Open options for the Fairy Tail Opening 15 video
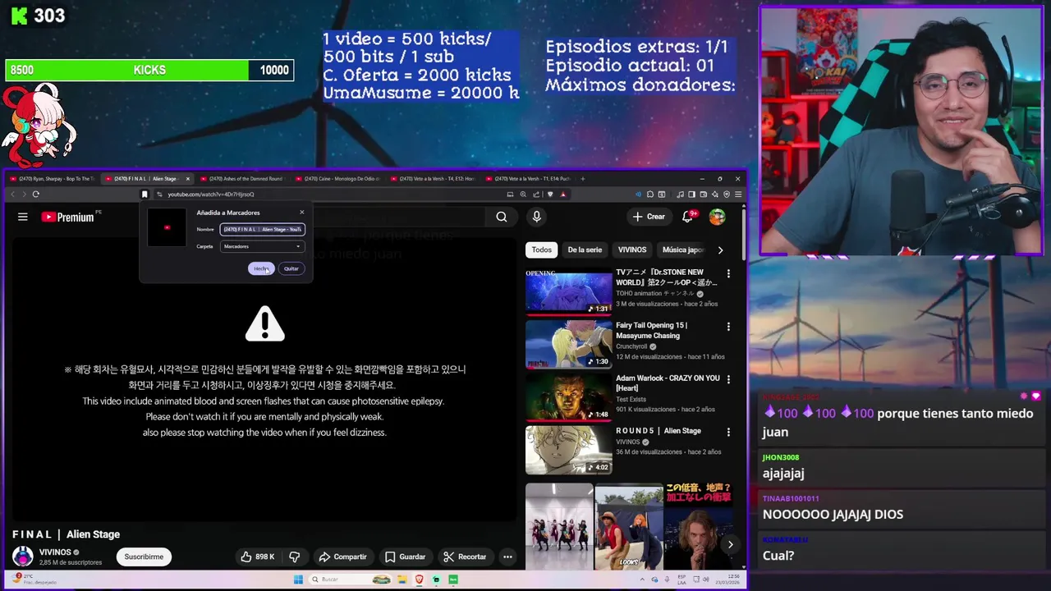The image size is (1051, 591). click(x=728, y=327)
